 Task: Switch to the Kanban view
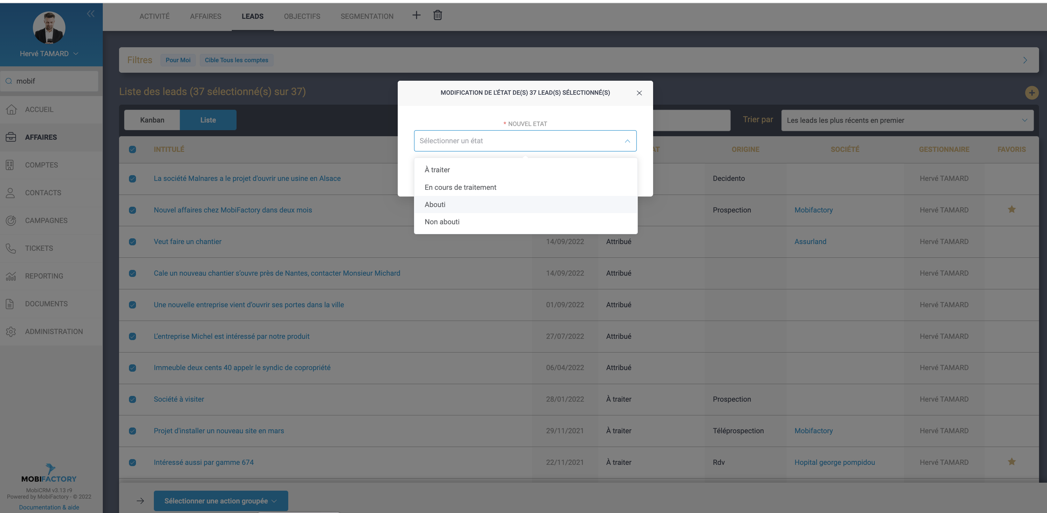(152, 120)
